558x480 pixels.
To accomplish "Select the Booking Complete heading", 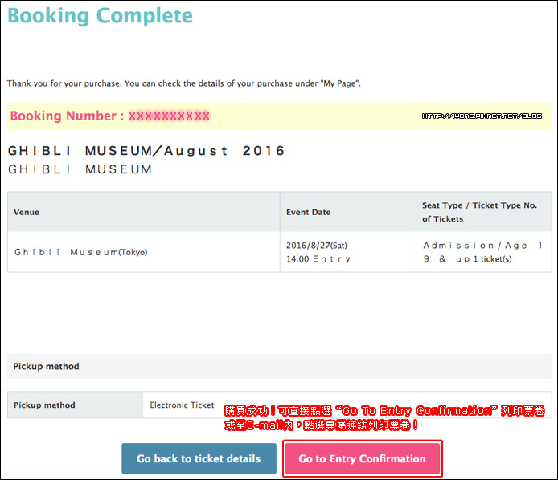I will pyautogui.click(x=100, y=15).
